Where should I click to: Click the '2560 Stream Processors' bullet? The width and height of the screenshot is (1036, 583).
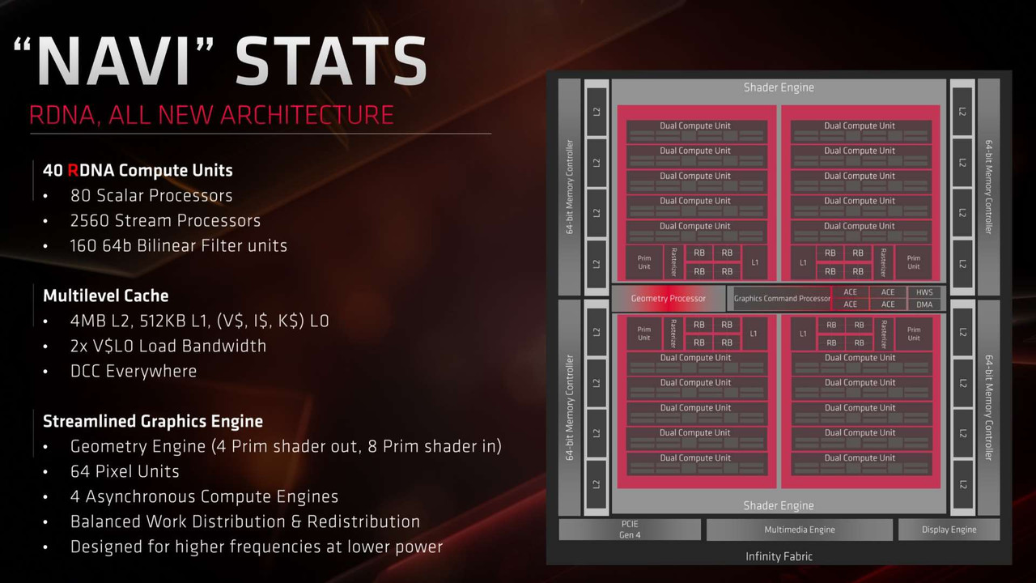coord(165,220)
